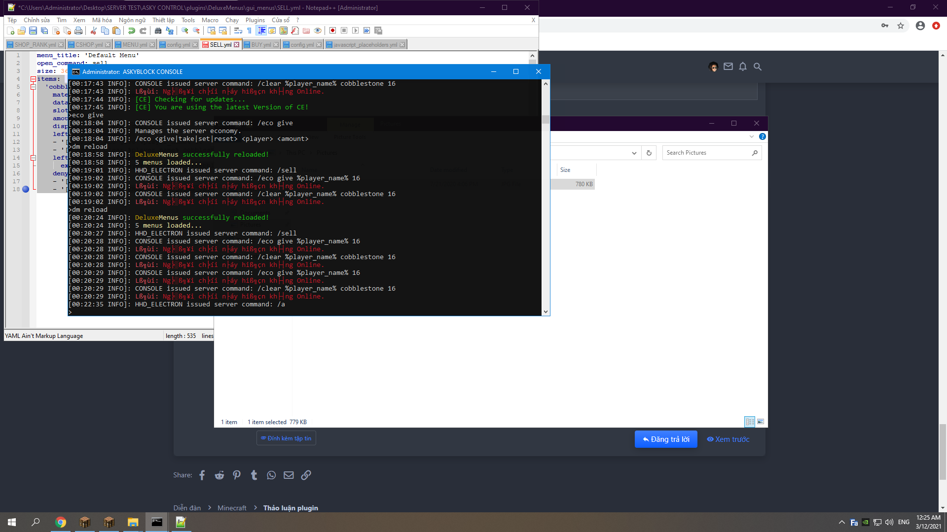Click the Save file icon in Notepad++ toolbar
Image resolution: width=947 pixels, height=532 pixels.
33,31
